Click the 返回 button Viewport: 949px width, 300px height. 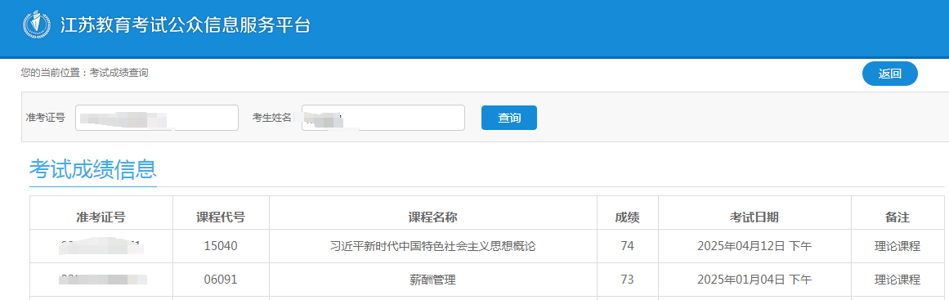tap(889, 74)
